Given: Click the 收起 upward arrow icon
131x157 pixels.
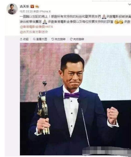Looking at the screenshot, I should tap(21, 39).
